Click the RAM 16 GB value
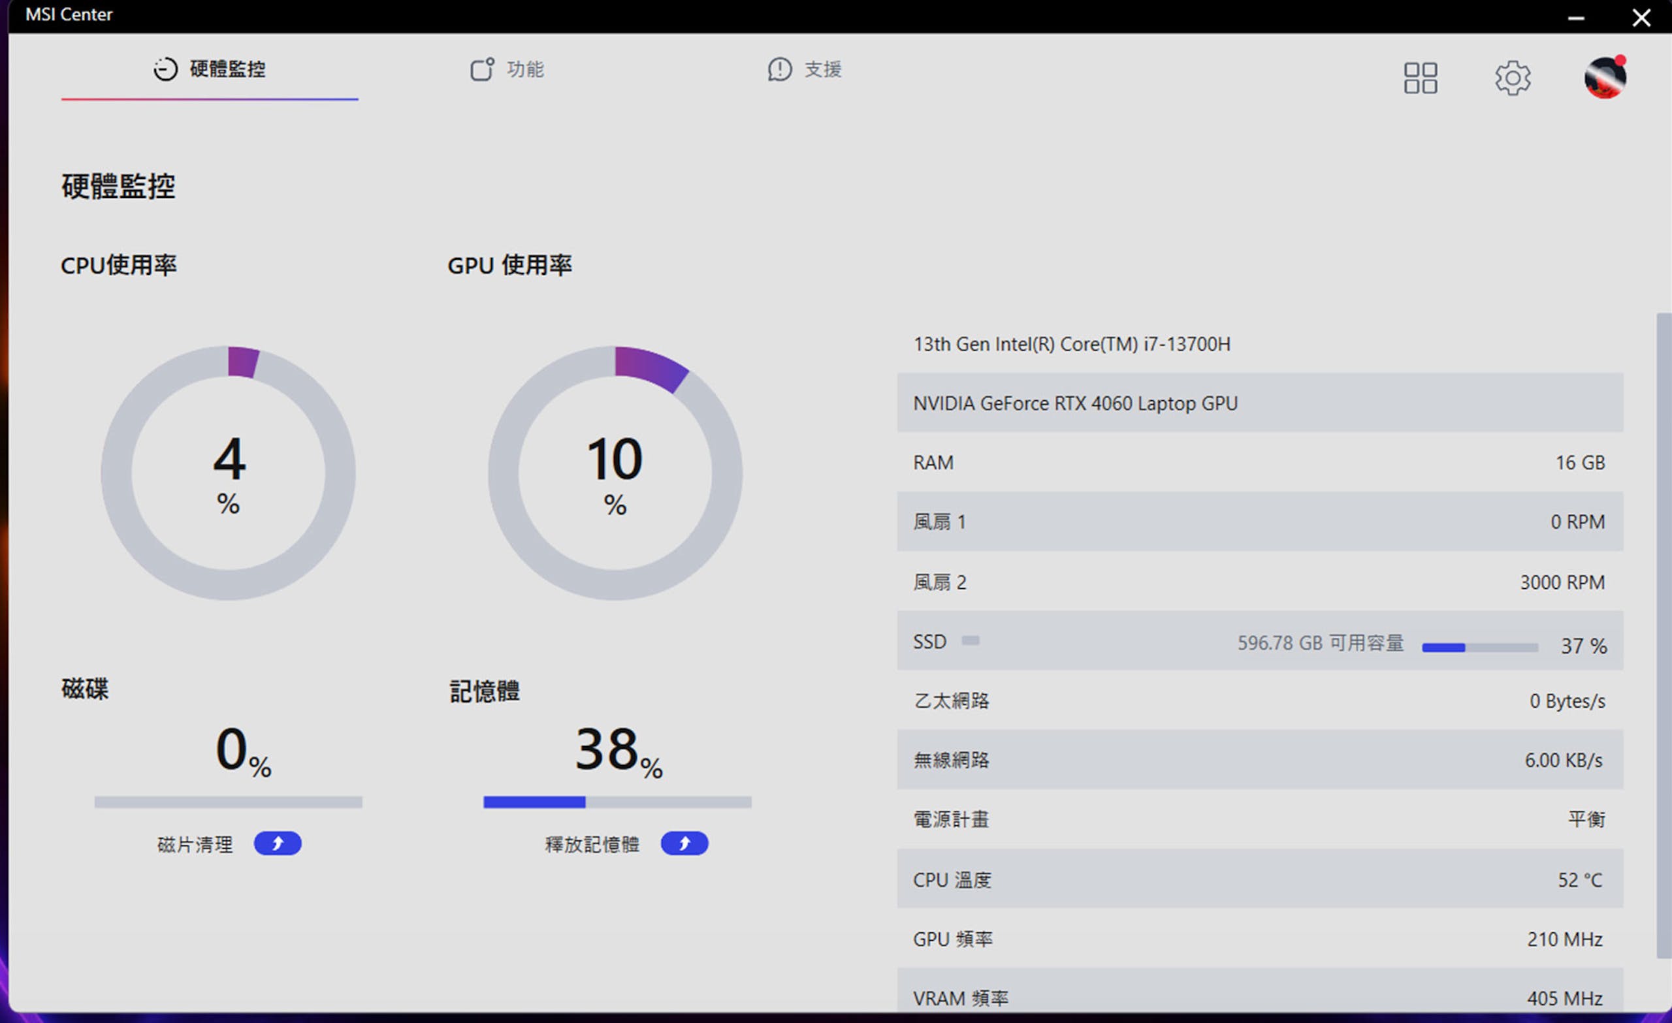Screen dimensions: 1672x1023 [1580, 463]
